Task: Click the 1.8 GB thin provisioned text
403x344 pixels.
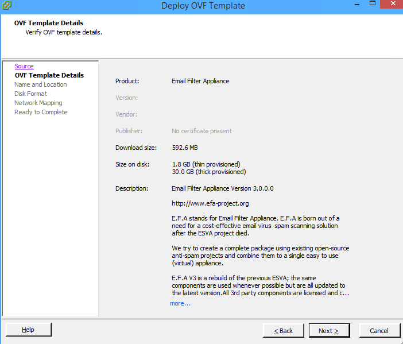Action: tap(206, 164)
